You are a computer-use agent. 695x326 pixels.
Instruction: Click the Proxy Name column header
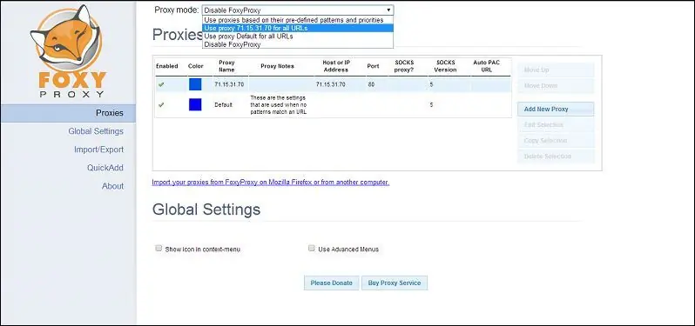(x=226, y=66)
